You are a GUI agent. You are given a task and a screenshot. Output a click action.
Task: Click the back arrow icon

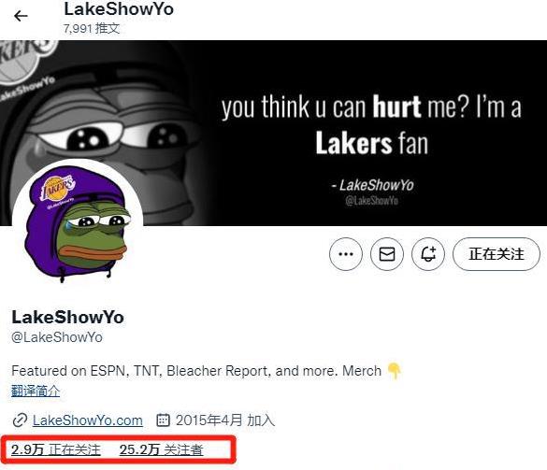click(x=21, y=16)
